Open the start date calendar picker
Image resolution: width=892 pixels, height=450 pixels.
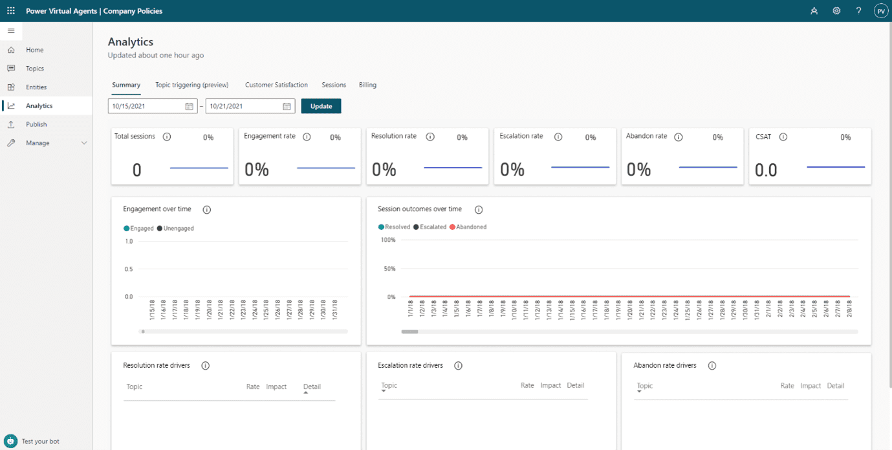click(x=190, y=106)
